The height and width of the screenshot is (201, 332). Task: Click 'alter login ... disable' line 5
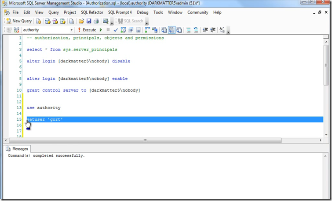79,61
